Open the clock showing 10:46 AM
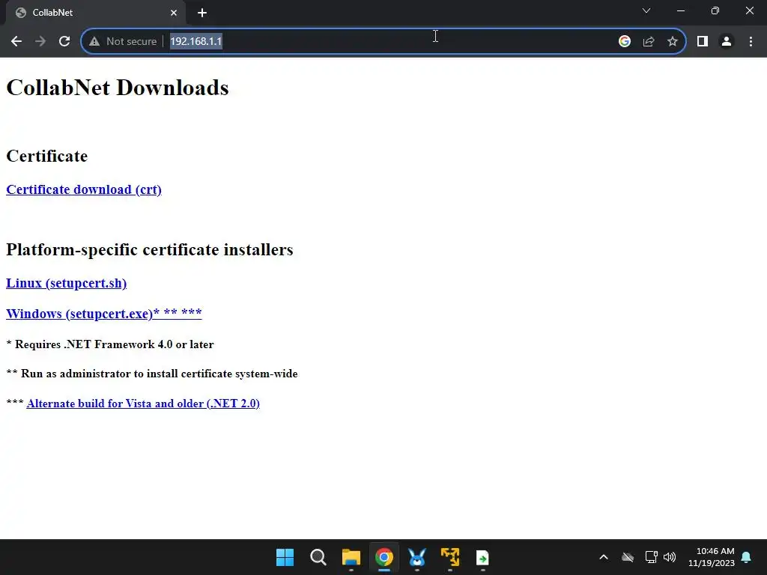The height and width of the screenshot is (575, 767). tap(712, 557)
